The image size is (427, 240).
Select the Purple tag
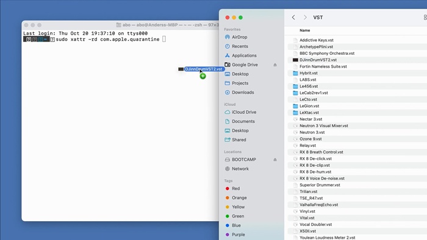(239, 235)
